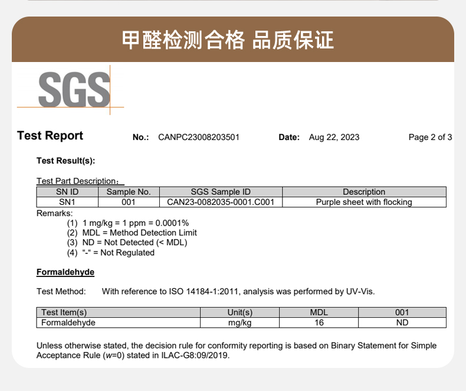This screenshot has width=466, height=391.
Task: Click the 'MDL' column header
Action: pos(319,312)
